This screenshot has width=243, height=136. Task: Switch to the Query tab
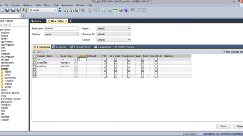(36, 21)
